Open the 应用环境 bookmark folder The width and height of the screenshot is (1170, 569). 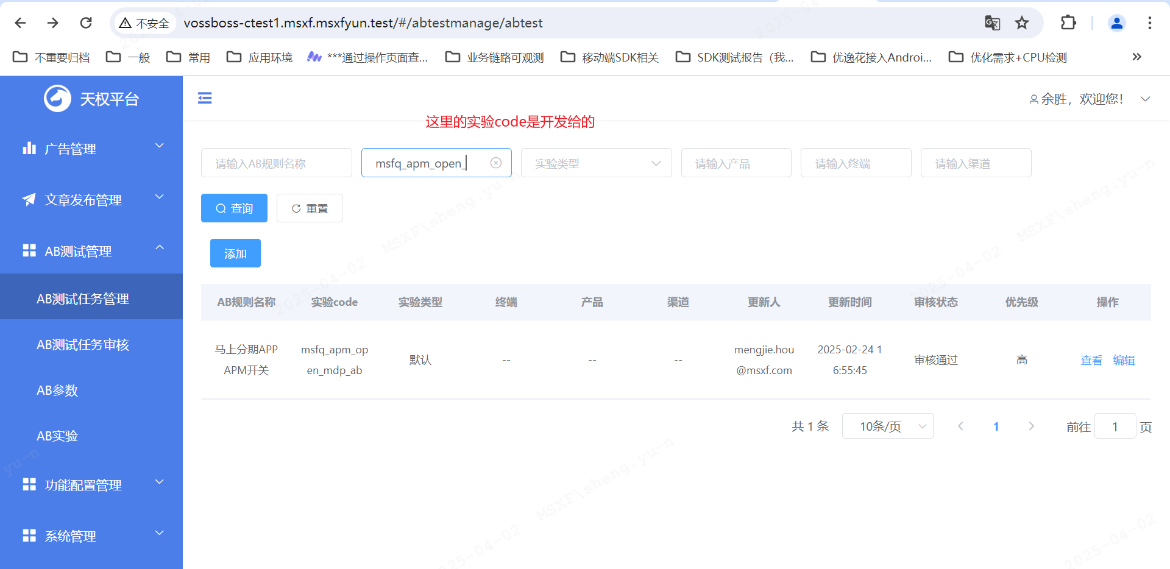260,57
